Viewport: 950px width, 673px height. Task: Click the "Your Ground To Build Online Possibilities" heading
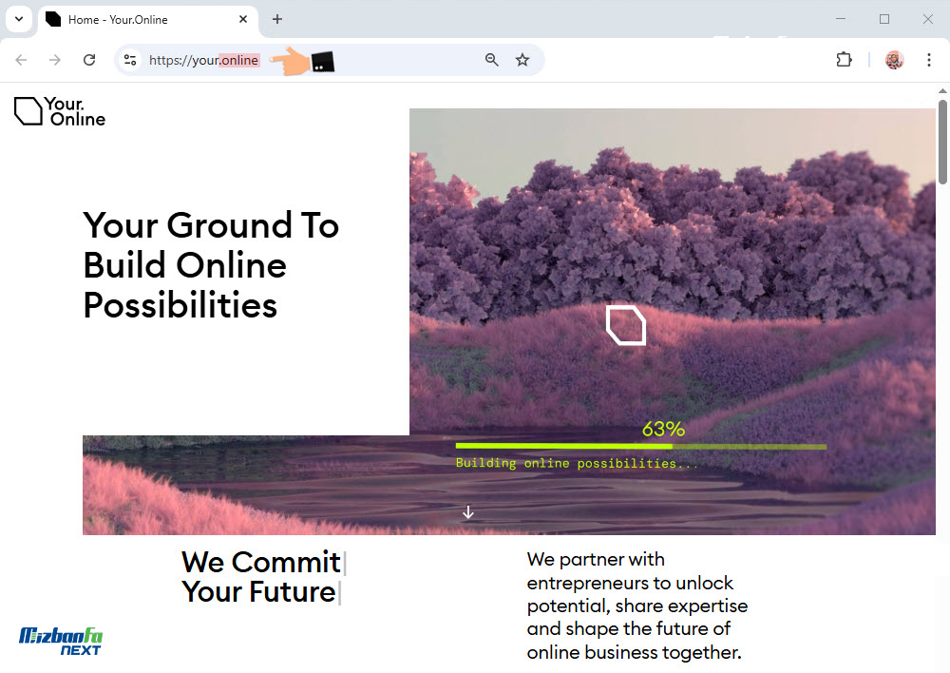pos(211,265)
